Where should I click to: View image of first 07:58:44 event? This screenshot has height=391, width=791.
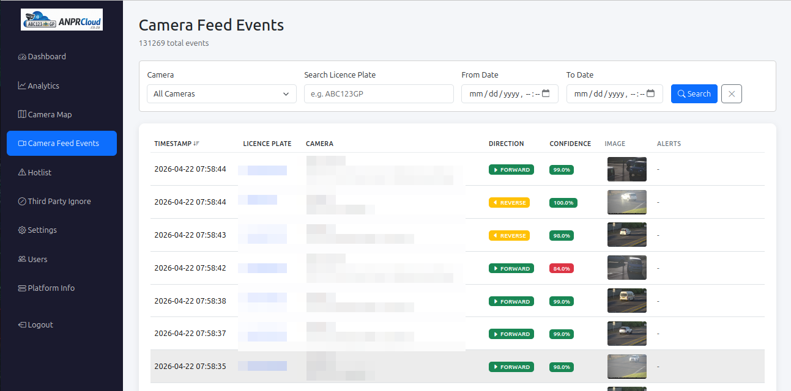pos(626,169)
